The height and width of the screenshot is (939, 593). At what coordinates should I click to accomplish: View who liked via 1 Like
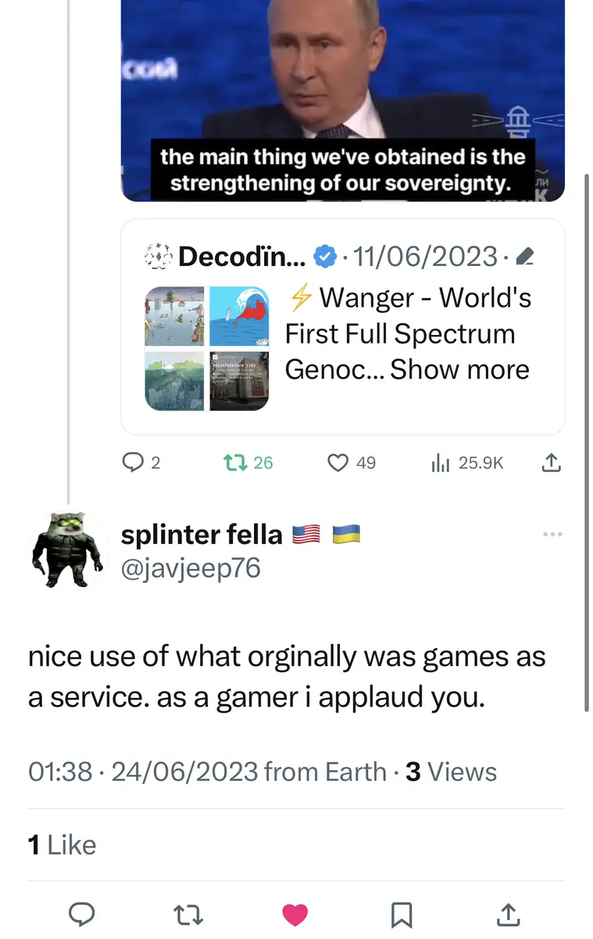[63, 845]
